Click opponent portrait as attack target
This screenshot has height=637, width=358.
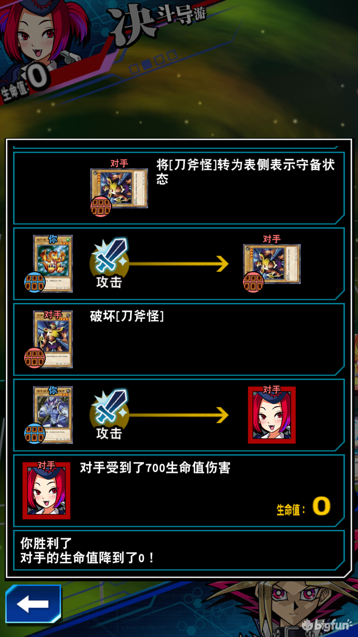pyautogui.click(x=272, y=415)
